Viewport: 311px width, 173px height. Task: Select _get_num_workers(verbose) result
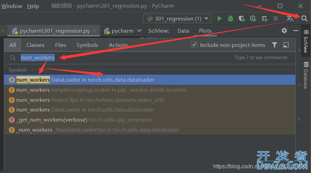tap(150, 120)
